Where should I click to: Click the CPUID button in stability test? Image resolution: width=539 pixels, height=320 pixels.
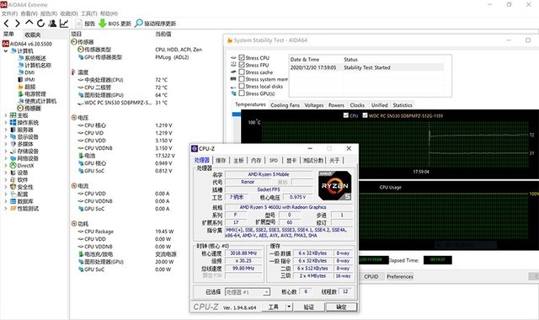371,276
